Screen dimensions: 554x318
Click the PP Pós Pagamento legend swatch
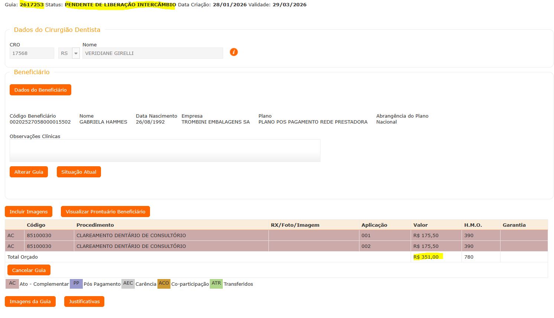point(76,284)
